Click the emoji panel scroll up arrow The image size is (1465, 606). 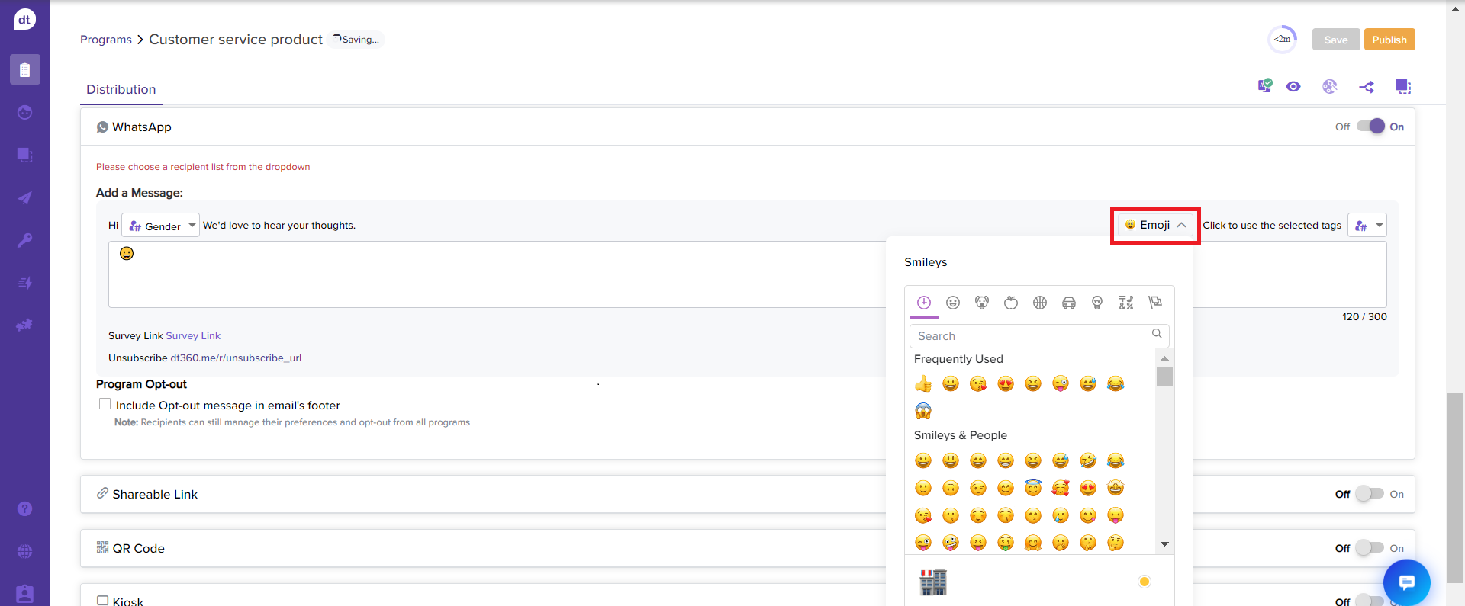click(x=1164, y=358)
